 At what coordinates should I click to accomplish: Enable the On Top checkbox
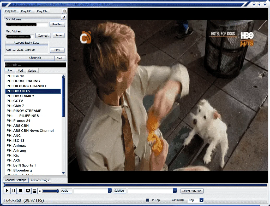click(148, 200)
